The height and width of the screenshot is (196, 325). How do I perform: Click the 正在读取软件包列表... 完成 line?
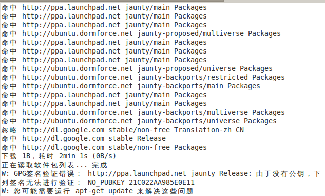pos(54,165)
